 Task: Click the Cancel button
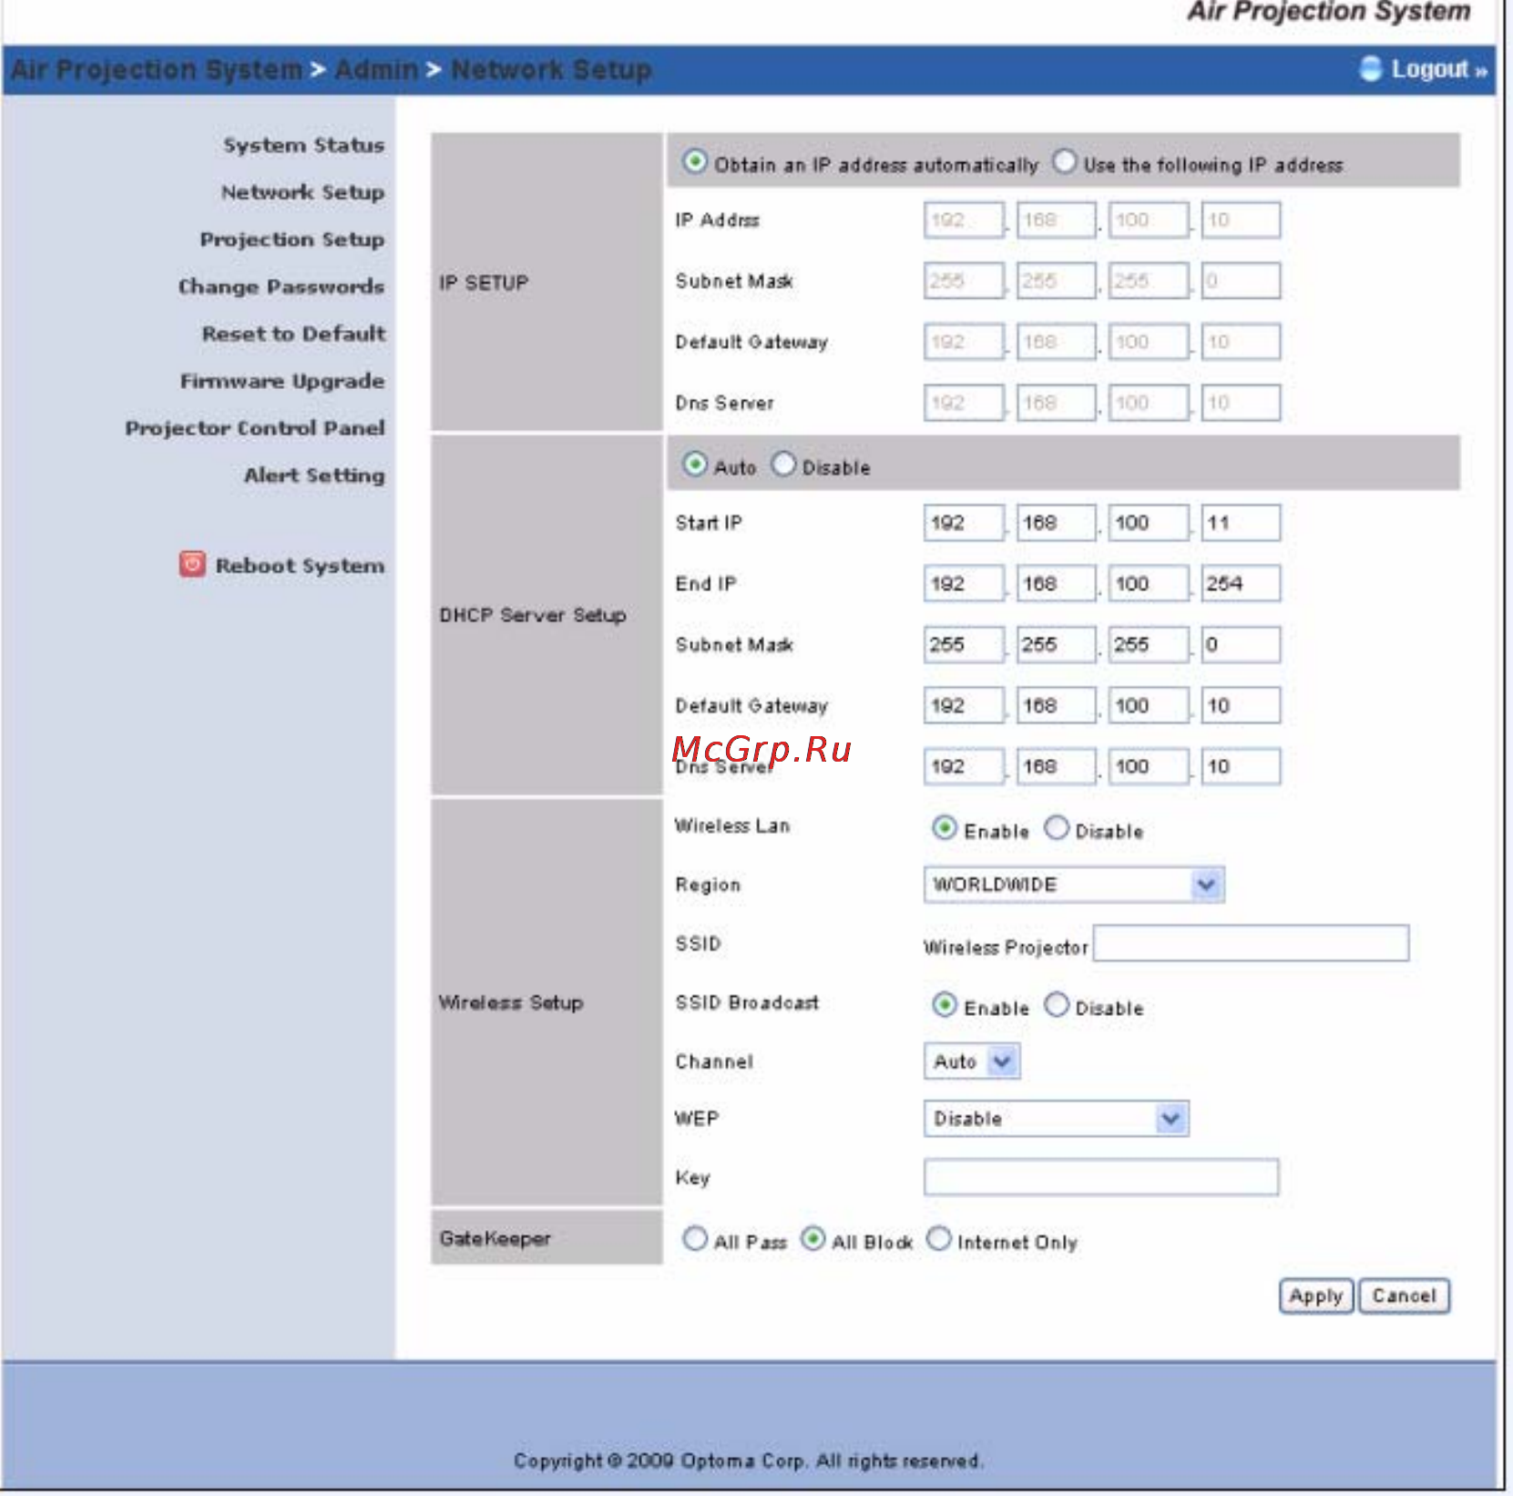pyautogui.click(x=1404, y=1296)
